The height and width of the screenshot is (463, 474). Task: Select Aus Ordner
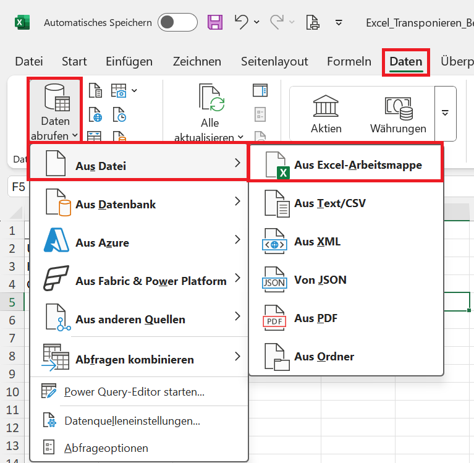click(x=346, y=357)
